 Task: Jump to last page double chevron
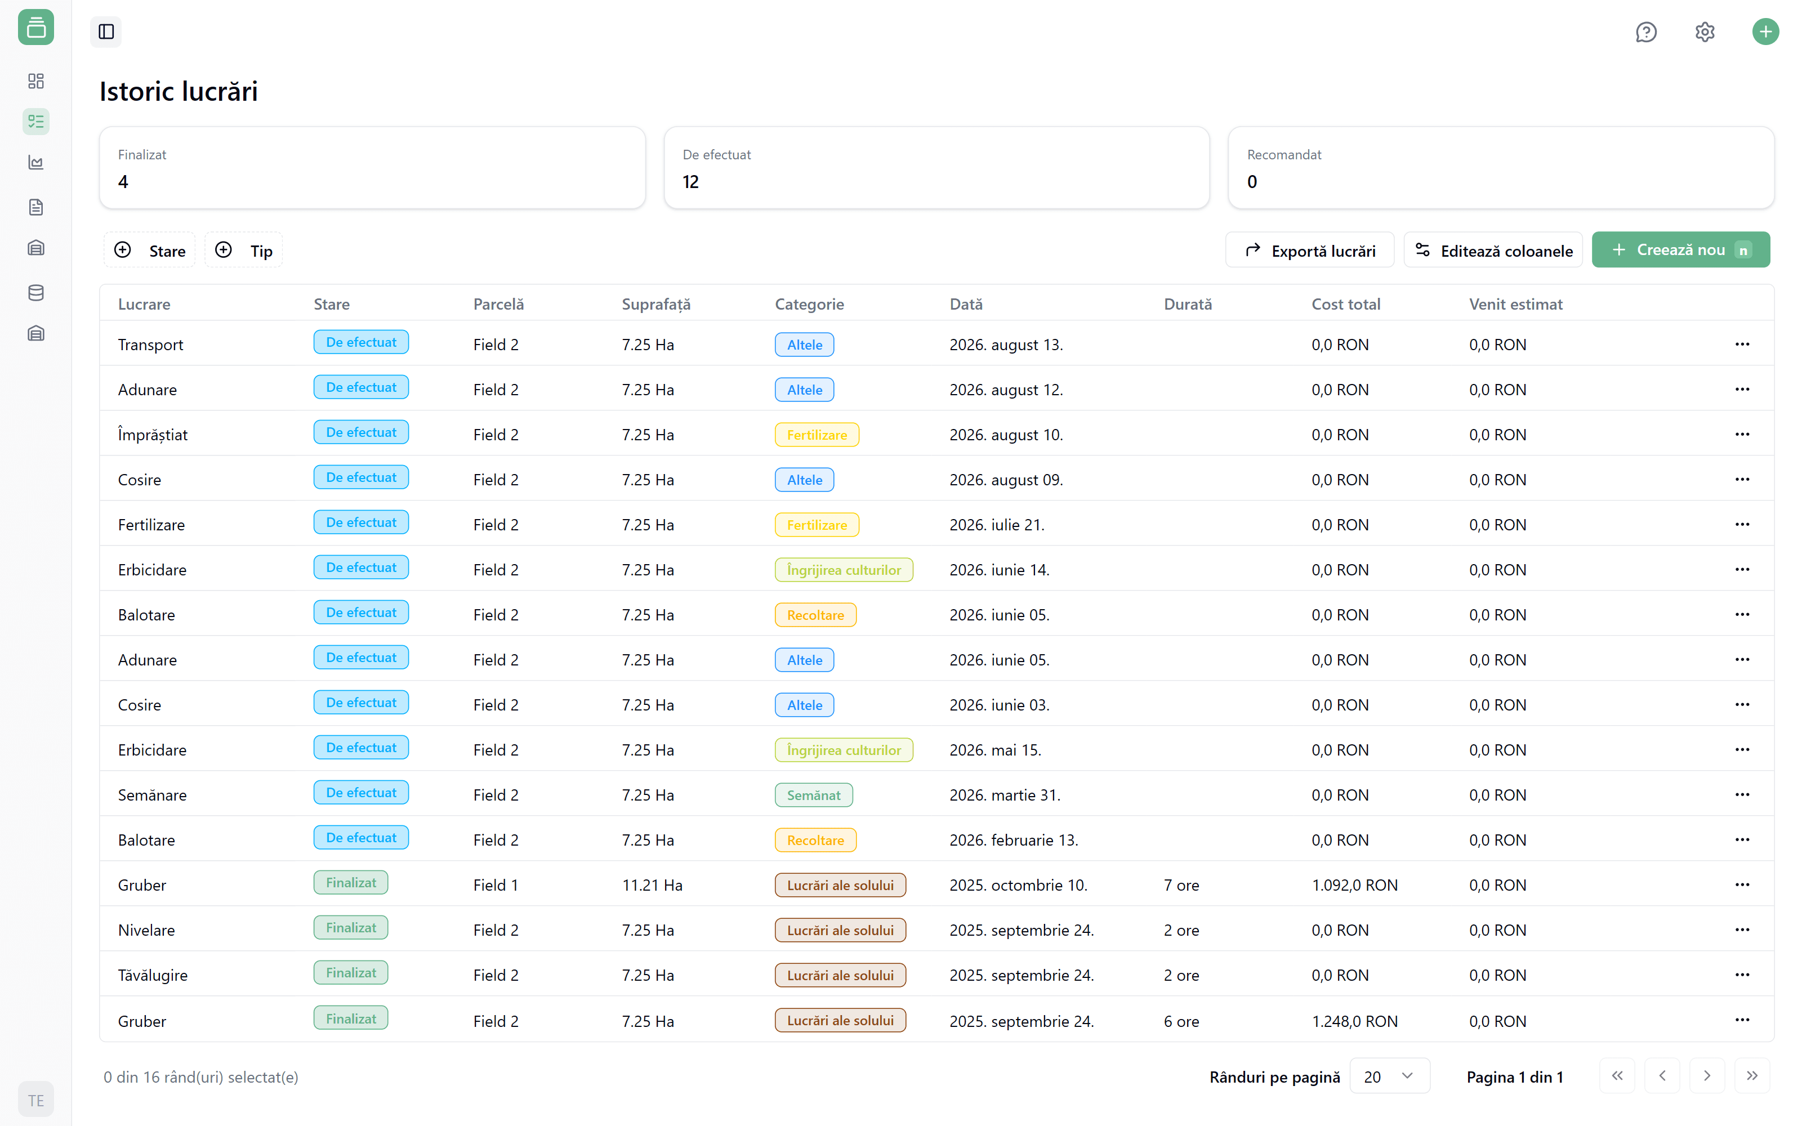click(1751, 1076)
